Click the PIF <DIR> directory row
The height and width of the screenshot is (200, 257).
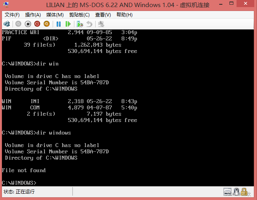click(x=70, y=39)
